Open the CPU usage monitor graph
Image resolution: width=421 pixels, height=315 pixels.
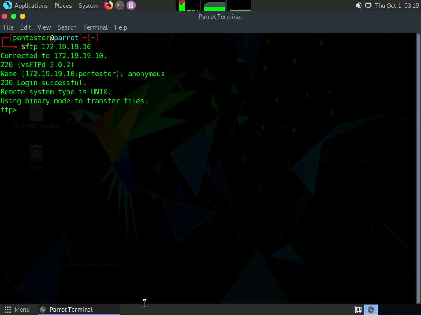187,5
